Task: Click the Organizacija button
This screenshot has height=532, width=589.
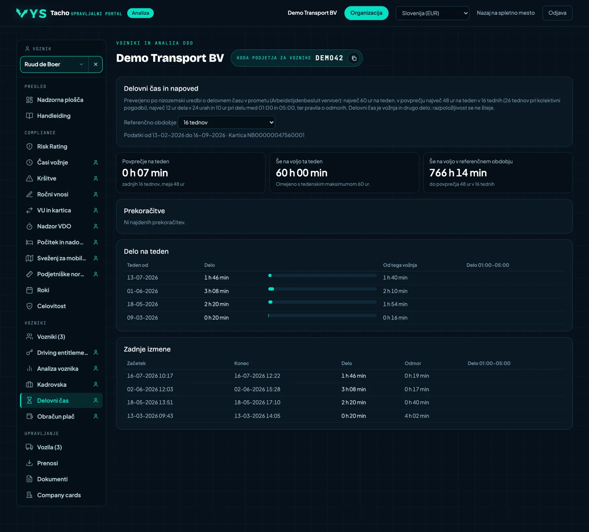Action: tap(366, 13)
